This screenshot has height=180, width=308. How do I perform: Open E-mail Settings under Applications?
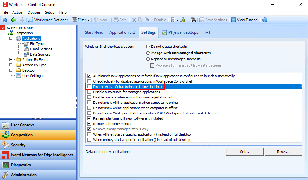point(40,49)
